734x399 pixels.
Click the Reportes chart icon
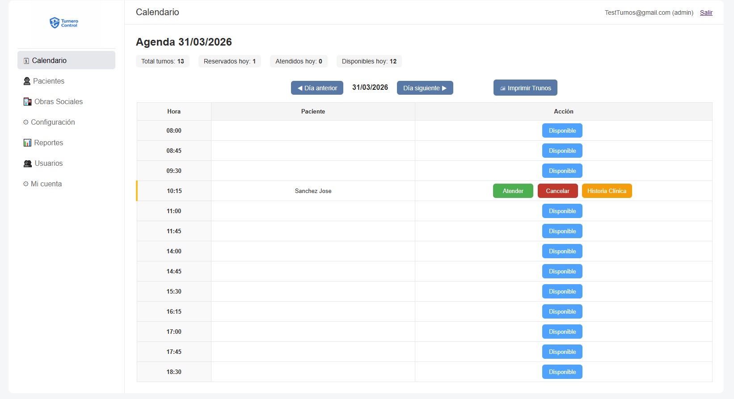pos(27,143)
